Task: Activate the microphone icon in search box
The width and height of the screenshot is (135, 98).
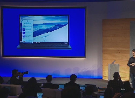Action: pyautogui.click(x=32, y=43)
